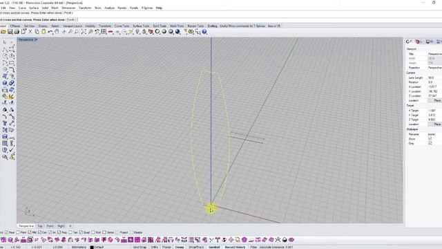Click the first pink T-Splines box icon
Viewport: 442px width, 249px height.
3,240
